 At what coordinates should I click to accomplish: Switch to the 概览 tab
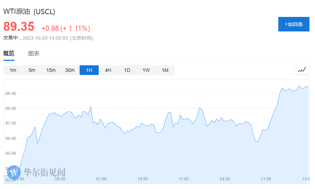[9, 54]
